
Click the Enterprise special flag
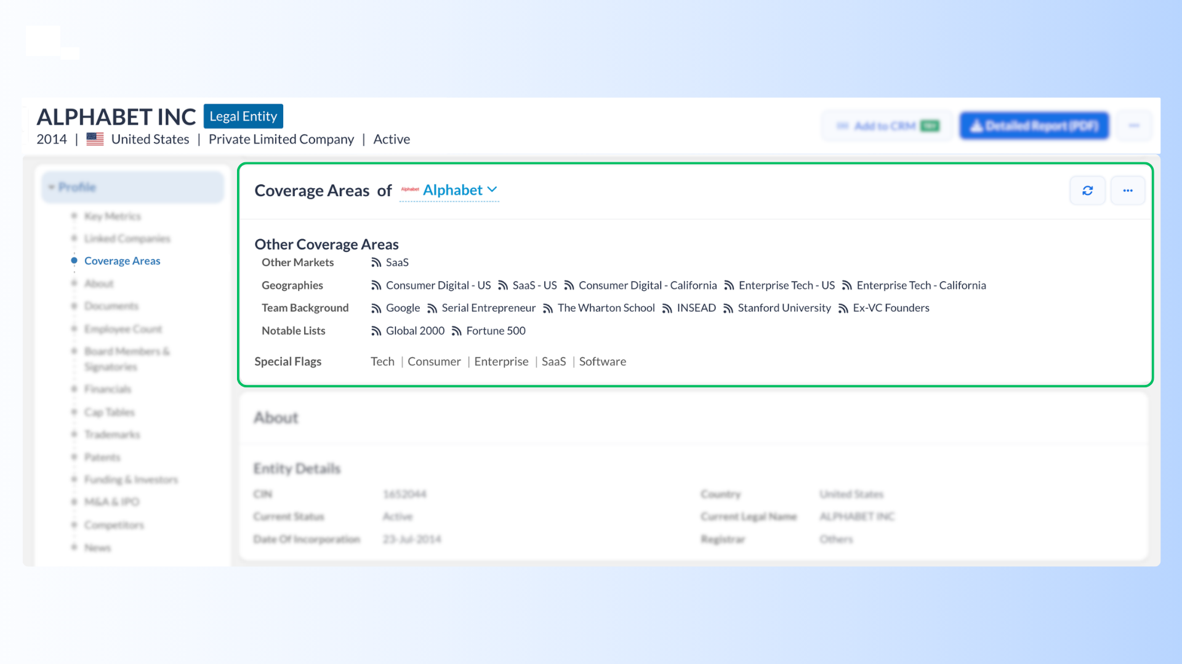click(501, 362)
